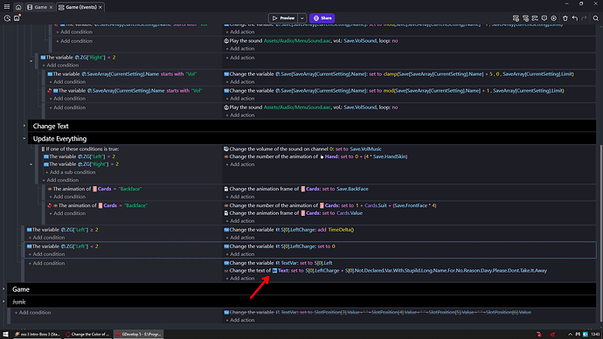The height and width of the screenshot is (339, 603).
Task: Select the Hand animation number action
Action: coord(315,156)
